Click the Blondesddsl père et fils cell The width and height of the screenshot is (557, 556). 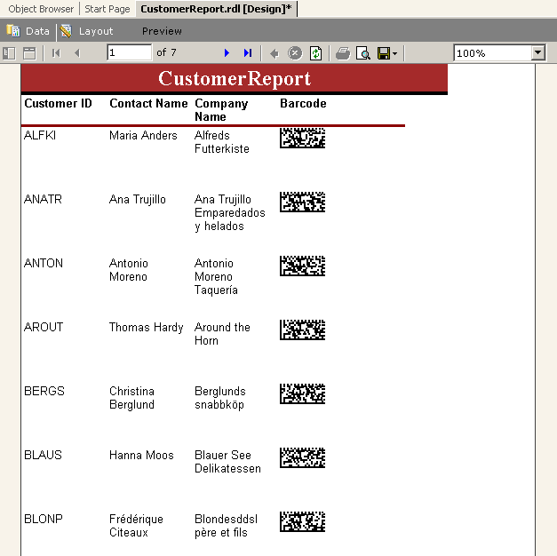226,526
